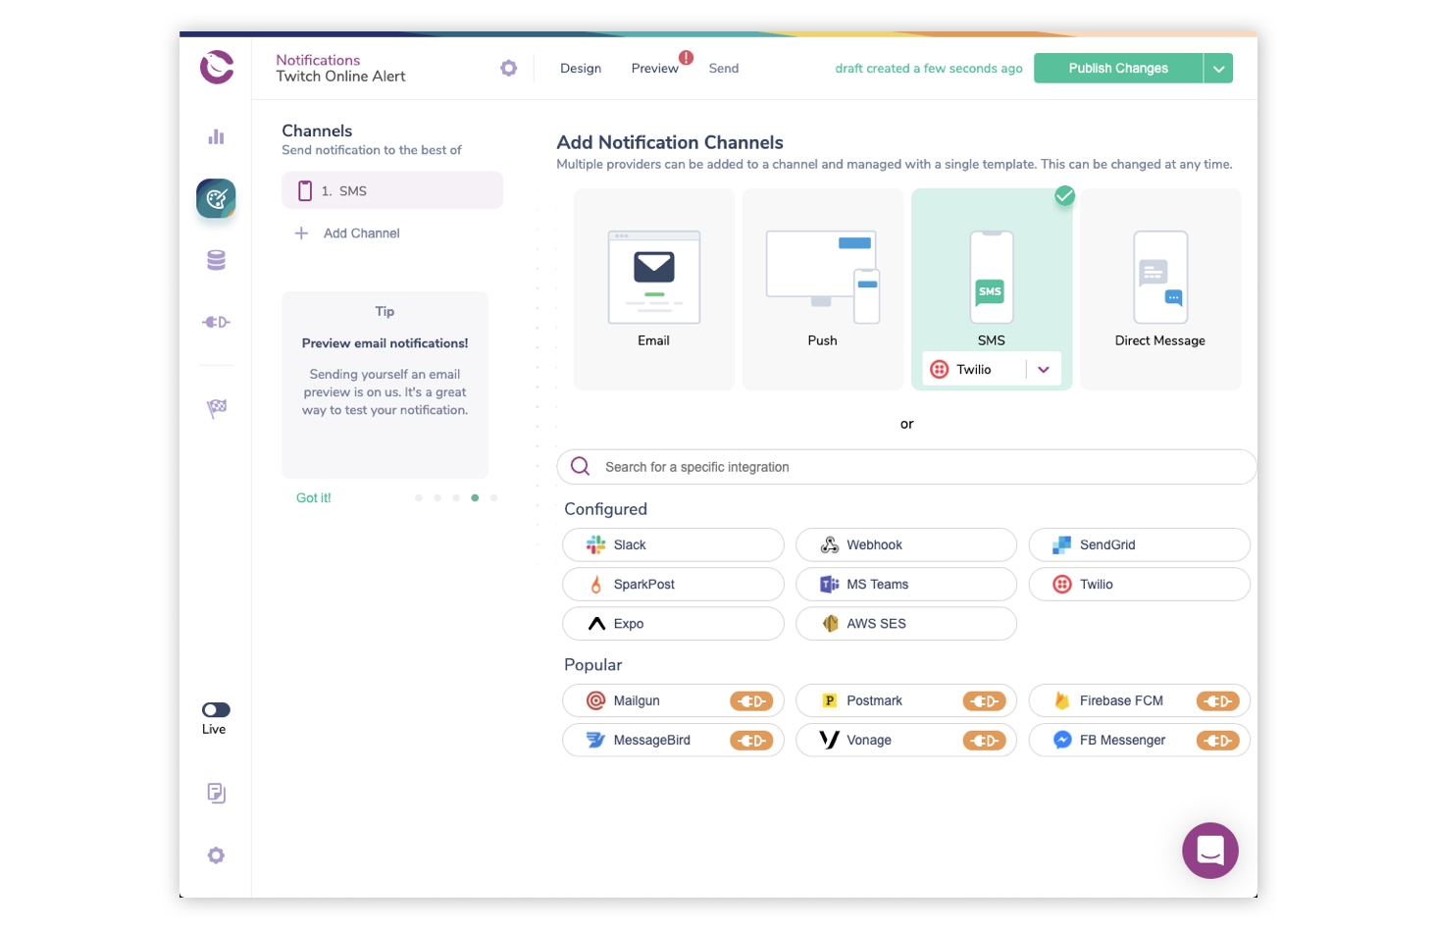1436x929 pixels.
Task: Select the fourth tip pagination dot
Action: [475, 497]
